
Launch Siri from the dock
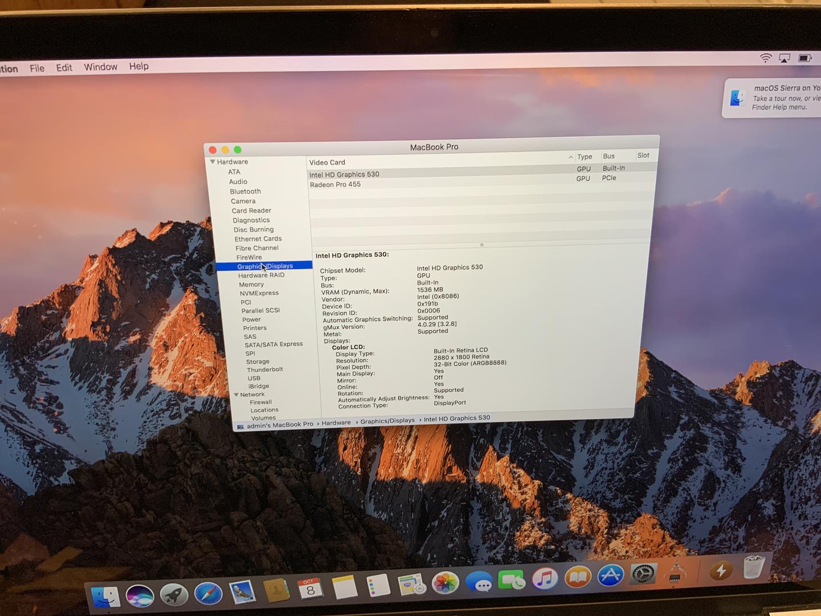(x=140, y=596)
